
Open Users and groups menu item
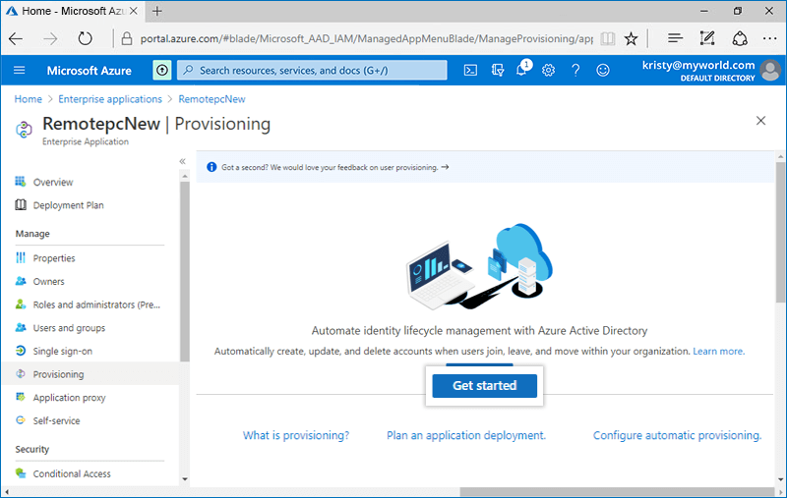tap(69, 328)
